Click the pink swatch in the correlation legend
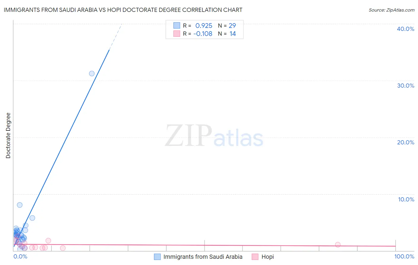Viewport: 418px width, 265px height. coord(177,34)
